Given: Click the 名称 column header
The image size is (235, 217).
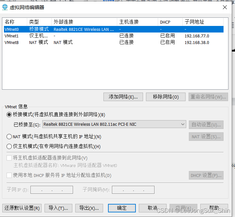Looking at the screenshot, I should tap(15, 22).
